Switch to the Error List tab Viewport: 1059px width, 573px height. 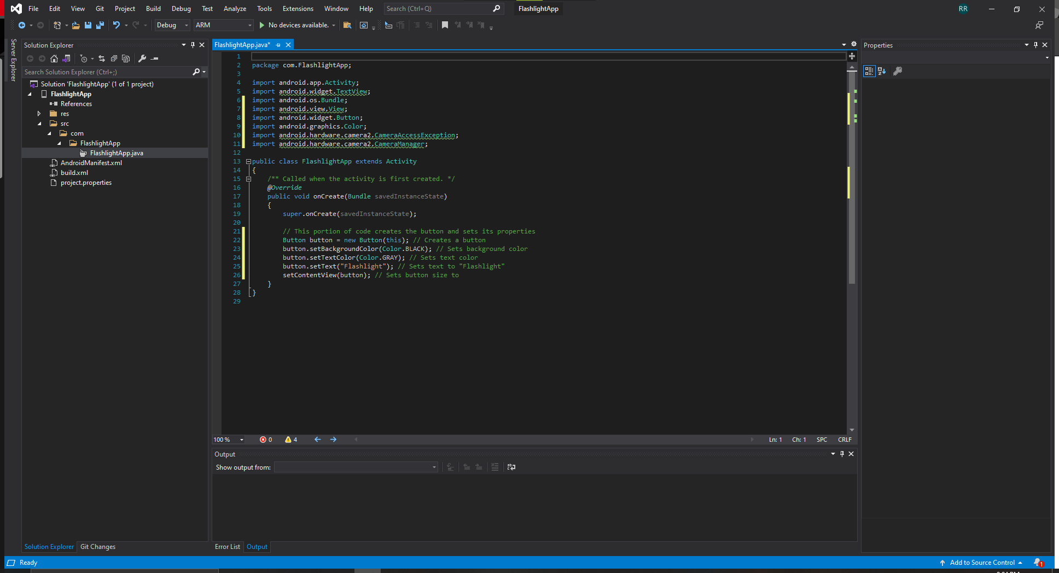coord(228,546)
